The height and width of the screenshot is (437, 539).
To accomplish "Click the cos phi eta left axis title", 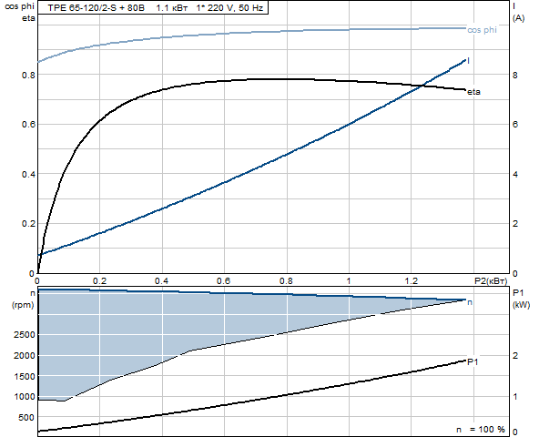I will coord(20,13).
